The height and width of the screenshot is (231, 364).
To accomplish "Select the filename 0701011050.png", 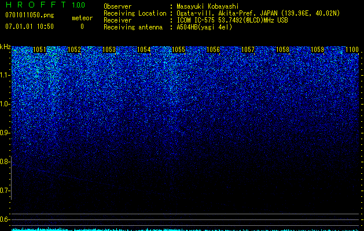I will coord(30,15).
